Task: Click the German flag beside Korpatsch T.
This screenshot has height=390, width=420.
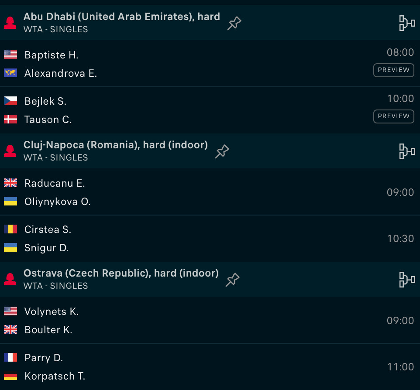Action: [10, 376]
